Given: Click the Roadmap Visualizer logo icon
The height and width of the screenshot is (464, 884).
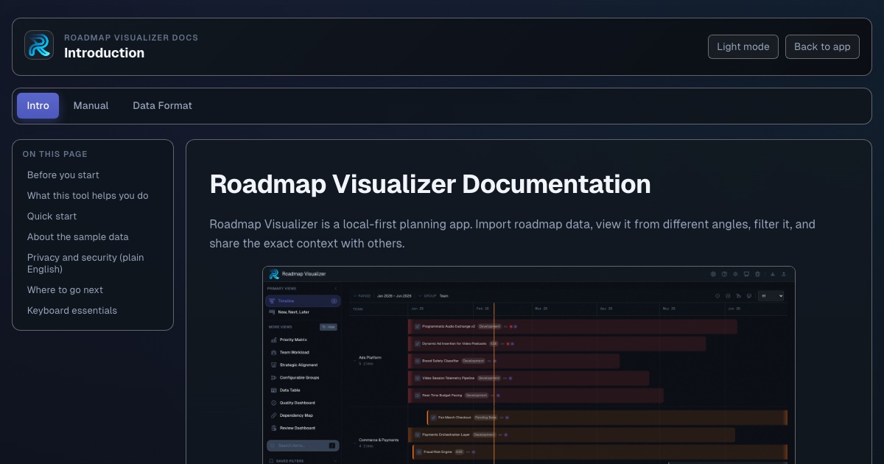Looking at the screenshot, I should point(39,45).
